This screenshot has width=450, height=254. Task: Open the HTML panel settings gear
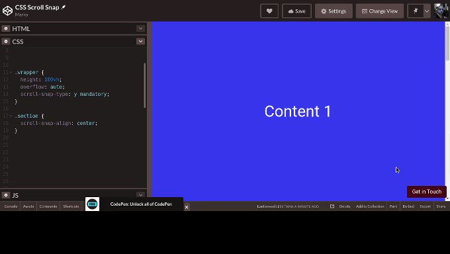[6, 28]
